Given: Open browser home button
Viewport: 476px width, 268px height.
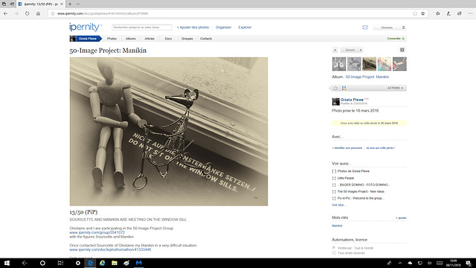Looking at the screenshot, I should (38, 13).
